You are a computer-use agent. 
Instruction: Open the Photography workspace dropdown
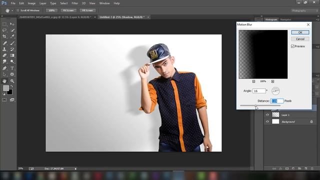[304, 10]
